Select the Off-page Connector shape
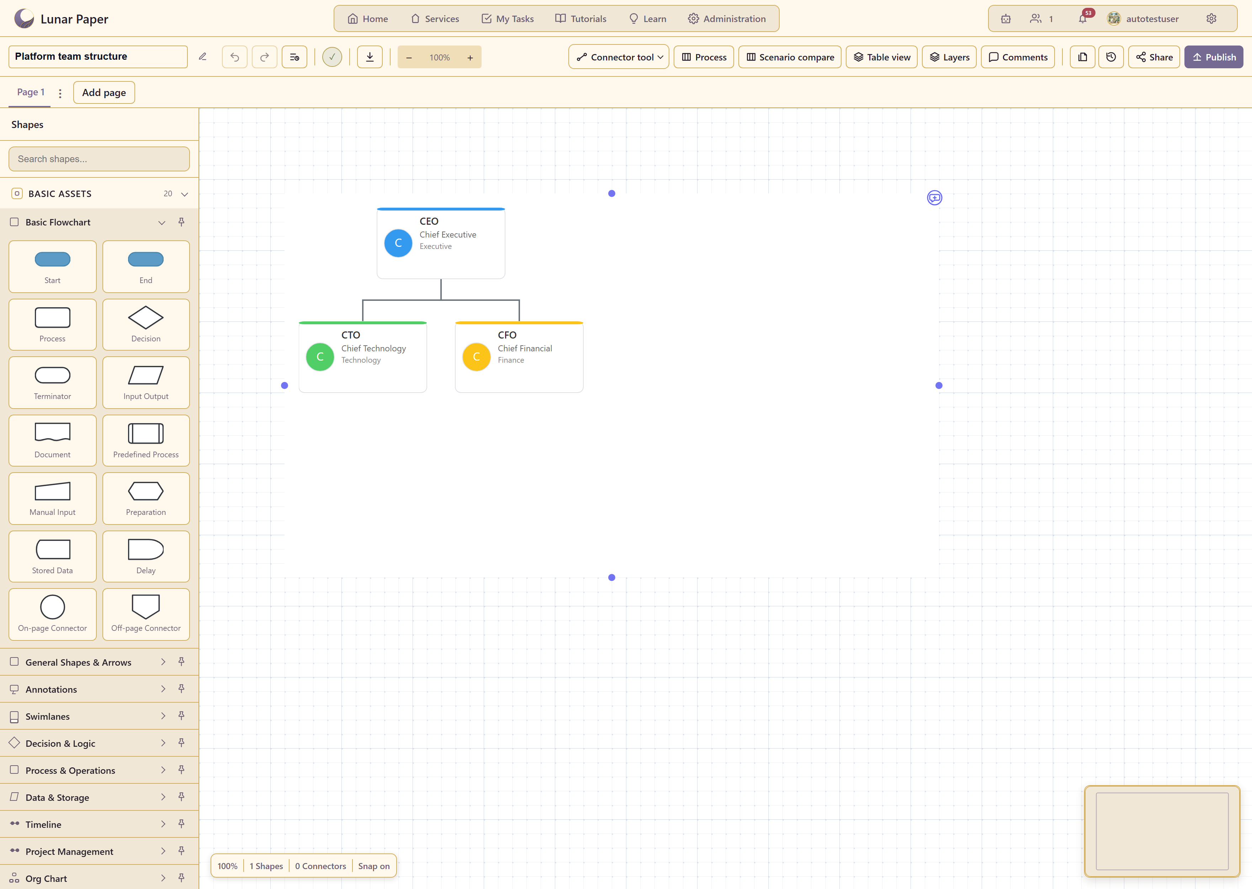 tap(145, 614)
